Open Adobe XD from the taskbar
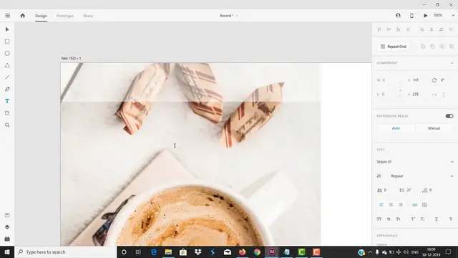 [272, 252]
